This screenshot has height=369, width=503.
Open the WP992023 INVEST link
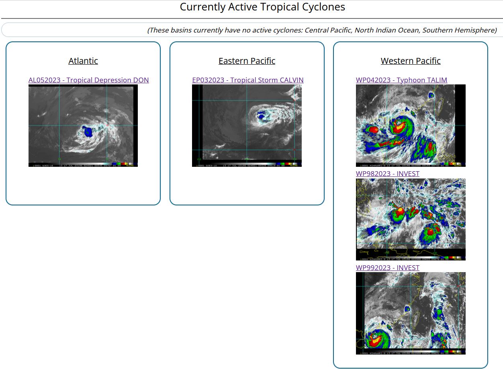coord(388,268)
